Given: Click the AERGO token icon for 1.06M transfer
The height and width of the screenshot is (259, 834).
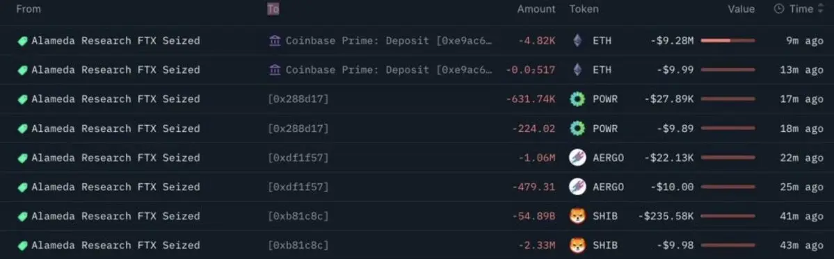Looking at the screenshot, I should 577,158.
